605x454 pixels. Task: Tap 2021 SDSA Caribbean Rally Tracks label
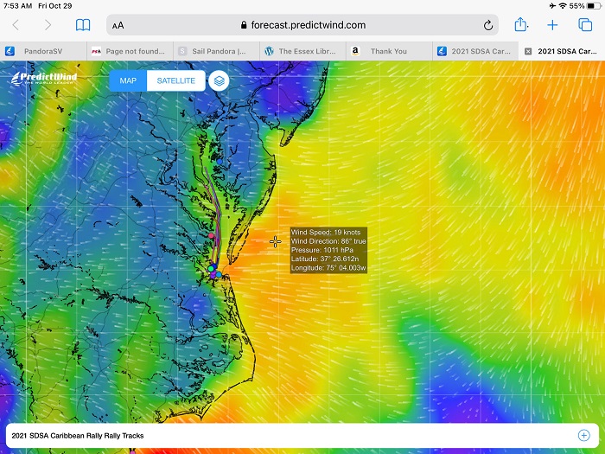[x=78, y=435]
